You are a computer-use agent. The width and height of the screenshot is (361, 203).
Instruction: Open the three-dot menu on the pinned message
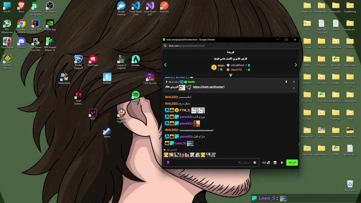294,82
